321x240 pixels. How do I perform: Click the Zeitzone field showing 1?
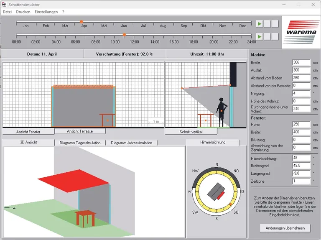pyautogui.click(x=301, y=181)
